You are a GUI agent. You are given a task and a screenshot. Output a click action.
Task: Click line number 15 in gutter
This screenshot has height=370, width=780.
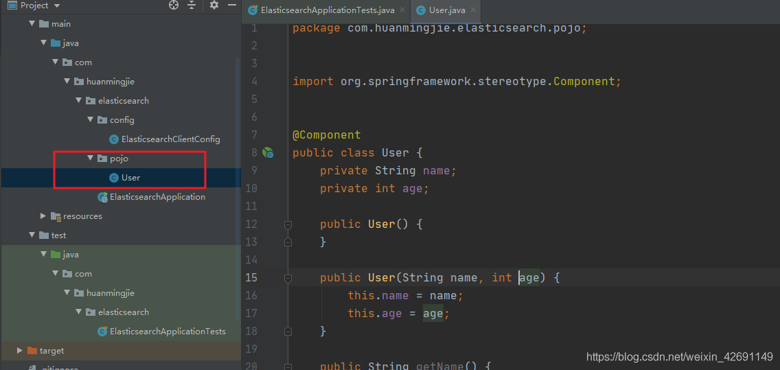tap(251, 277)
